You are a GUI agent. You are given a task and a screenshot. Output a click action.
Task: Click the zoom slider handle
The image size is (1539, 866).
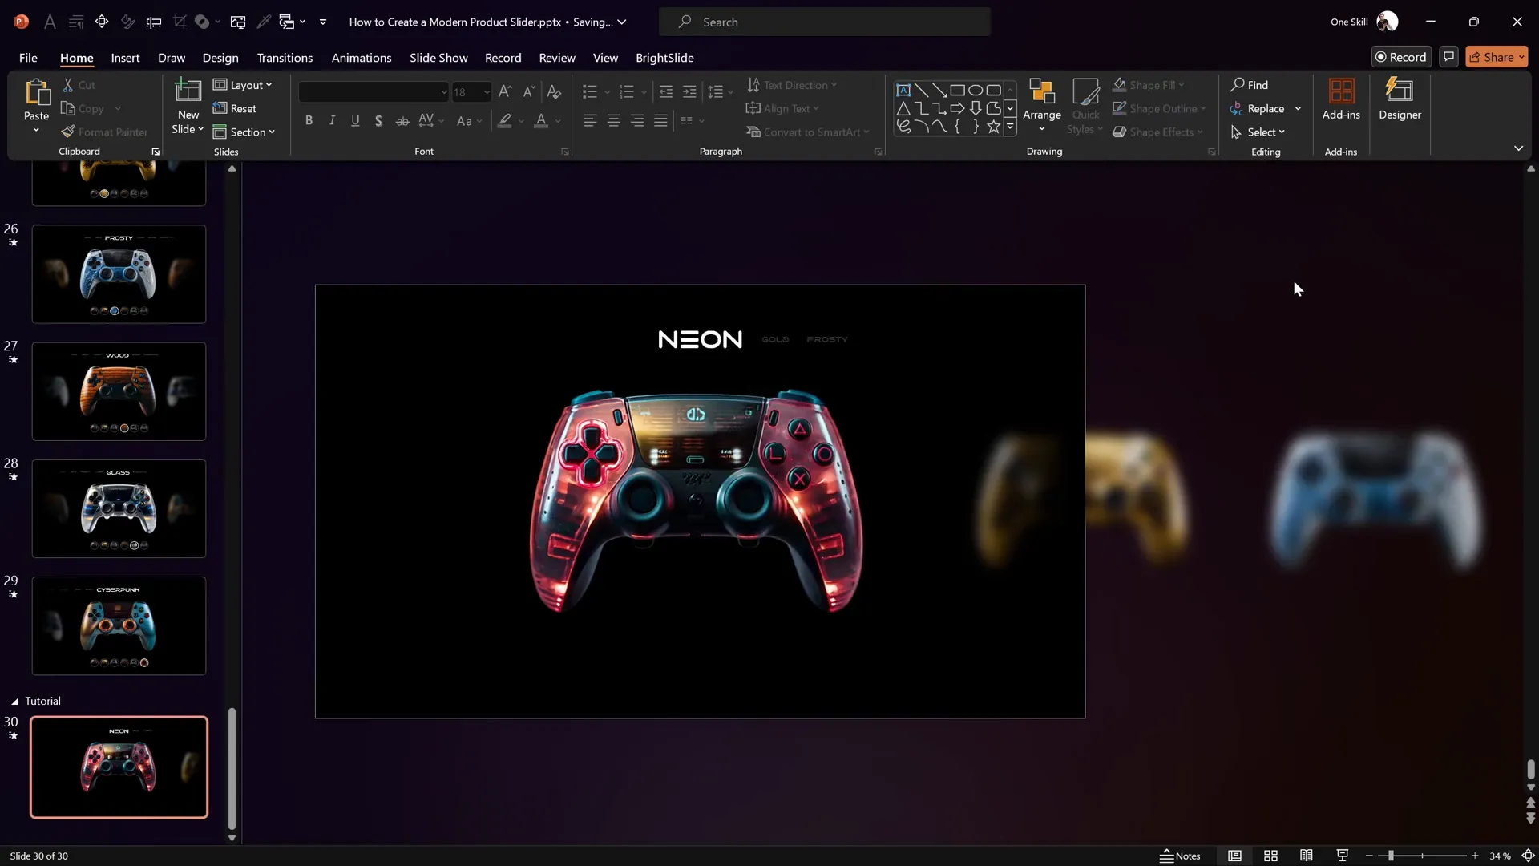pyautogui.click(x=1391, y=856)
